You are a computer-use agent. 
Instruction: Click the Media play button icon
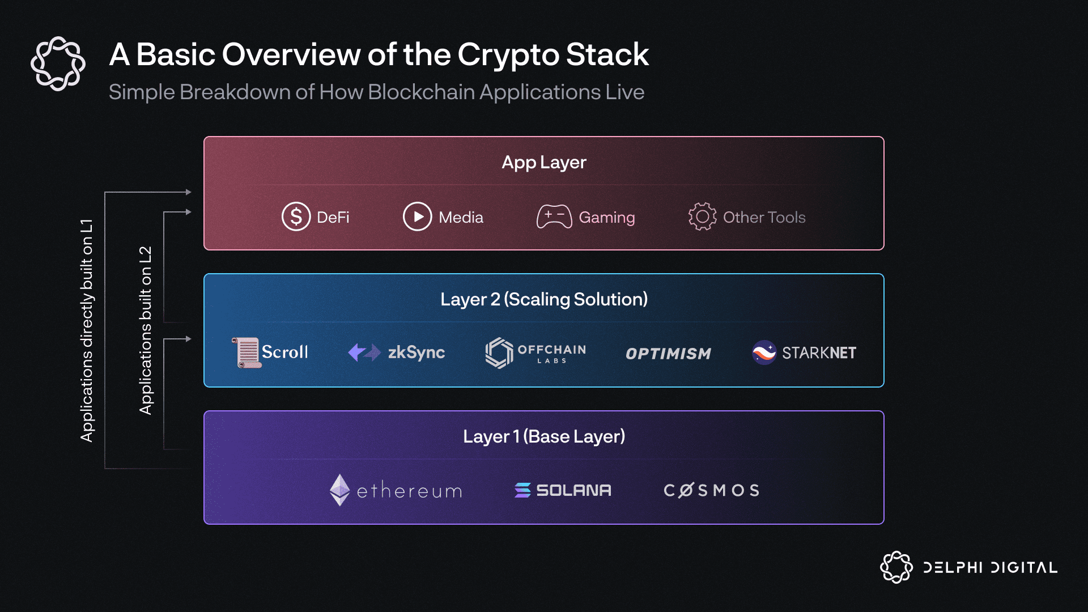416,218
